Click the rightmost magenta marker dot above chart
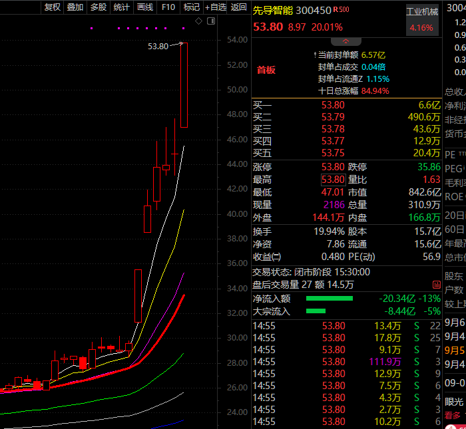466x429 pixels. 183,29
